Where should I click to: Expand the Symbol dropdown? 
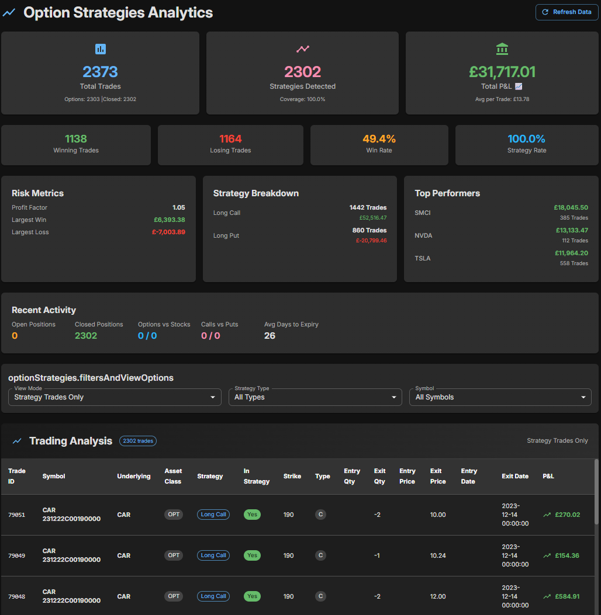pos(500,397)
